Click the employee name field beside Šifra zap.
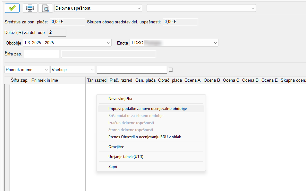This screenshot has width=306, height=191. pos(108,54)
